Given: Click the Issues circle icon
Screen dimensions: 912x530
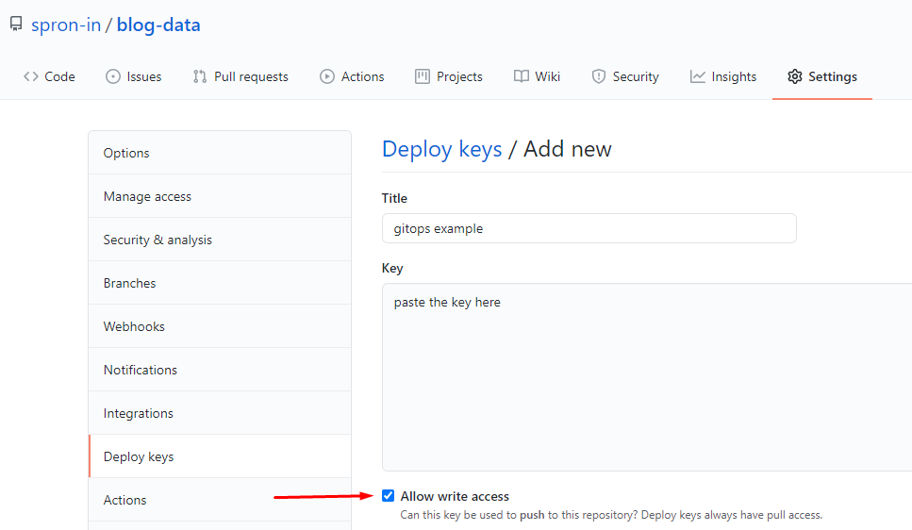Looking at the screenshot, I should 113,76.
